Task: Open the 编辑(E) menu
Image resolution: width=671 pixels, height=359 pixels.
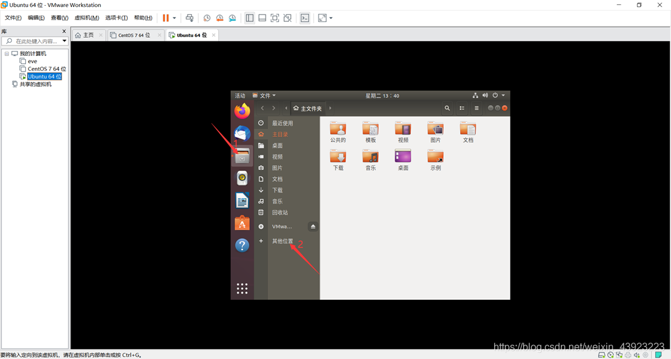Action: pyautogui.click(x=36, y=18)
